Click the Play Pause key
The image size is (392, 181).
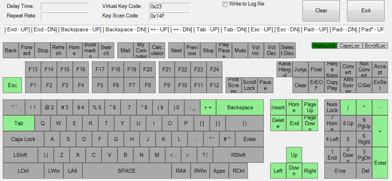click(x=224, y=50)
